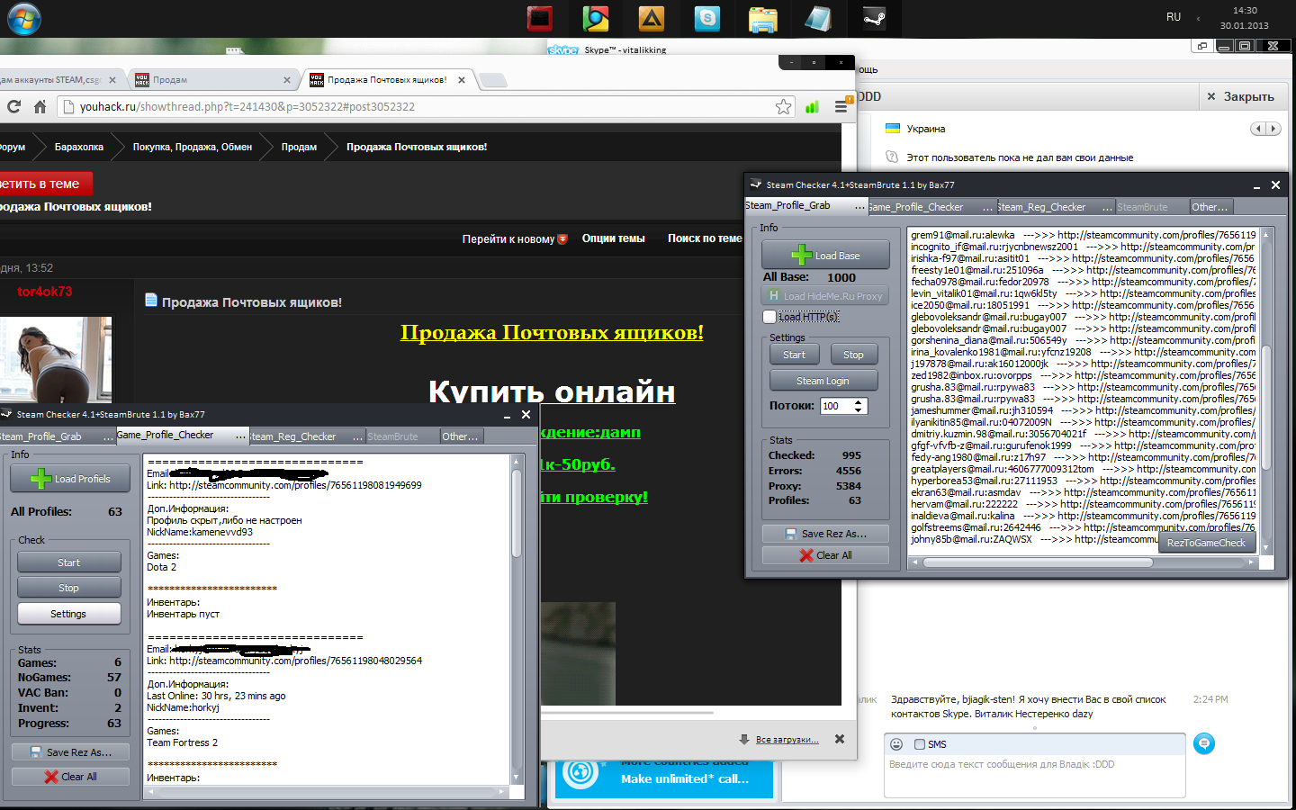
Task: Expand the Опции темы forum dropdown
Action: [613, 238]
